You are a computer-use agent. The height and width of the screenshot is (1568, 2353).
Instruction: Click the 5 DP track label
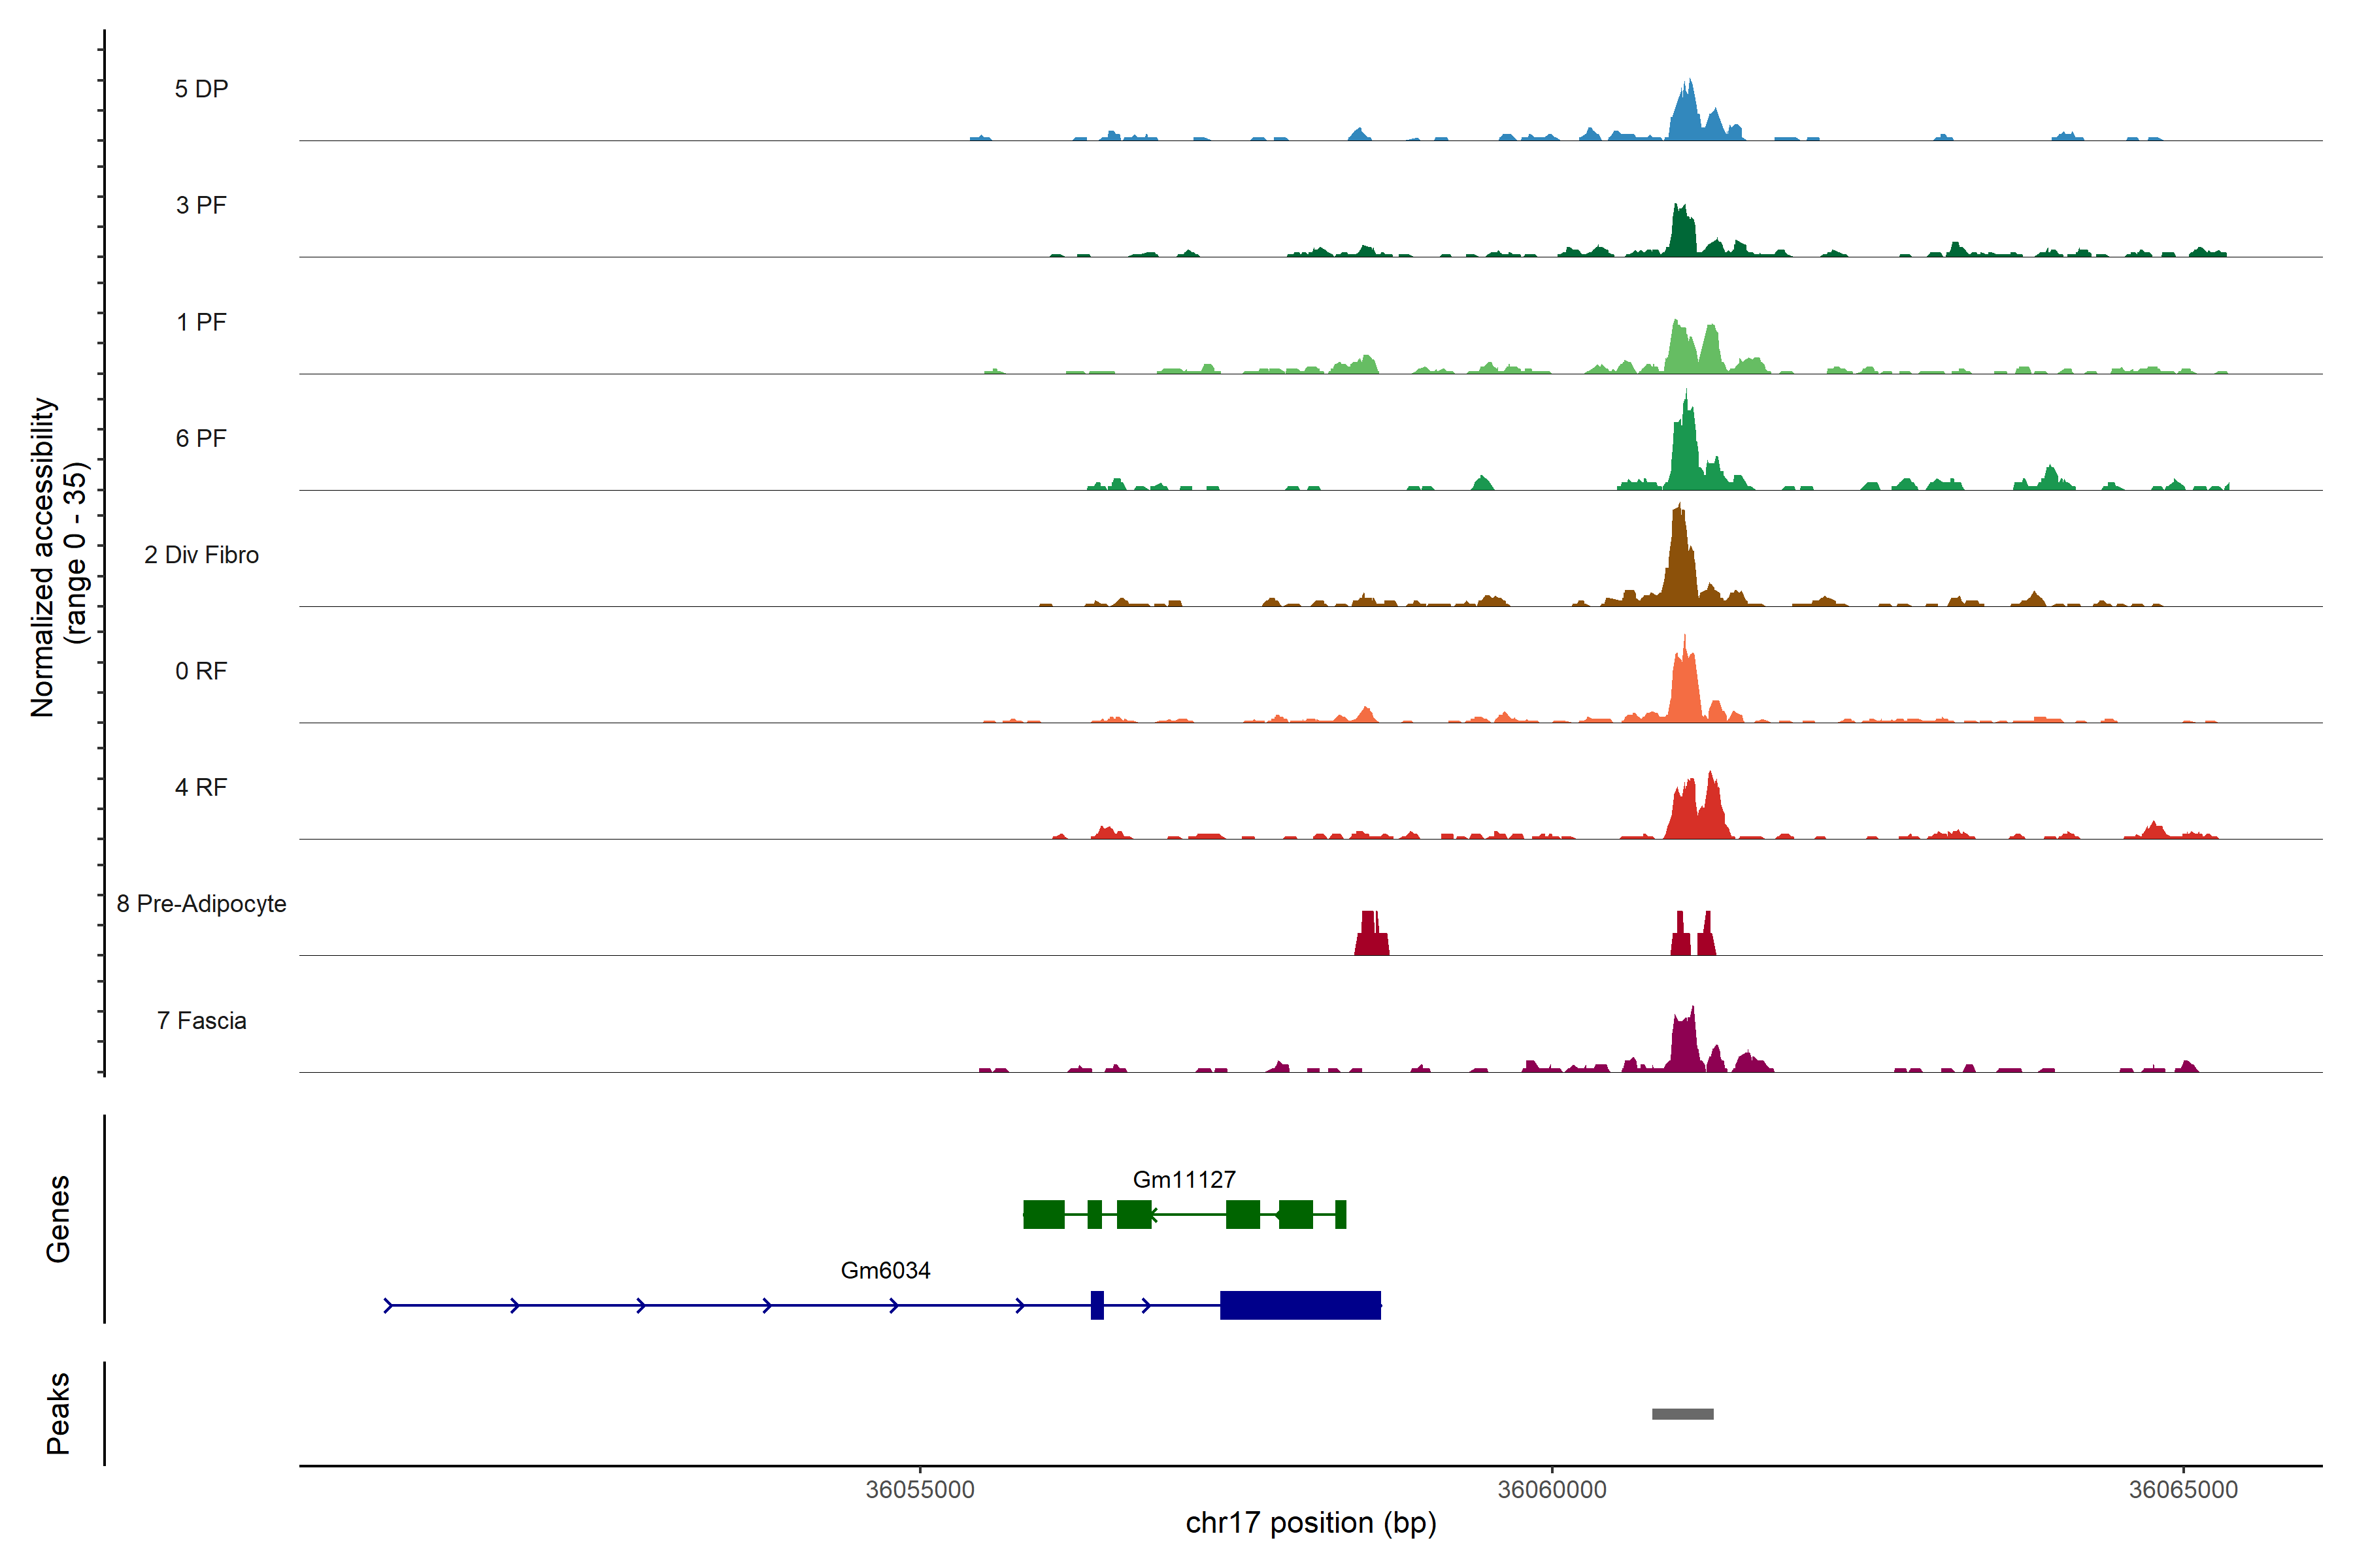tap(201, 89)
